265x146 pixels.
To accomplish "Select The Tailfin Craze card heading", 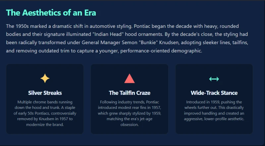I will point(130,93).
